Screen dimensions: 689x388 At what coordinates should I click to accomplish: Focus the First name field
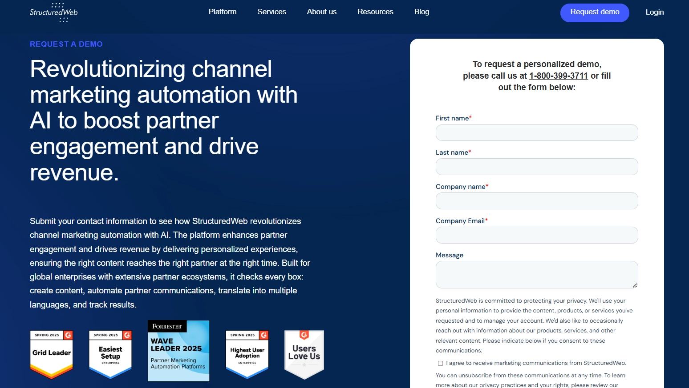point(537,132)
